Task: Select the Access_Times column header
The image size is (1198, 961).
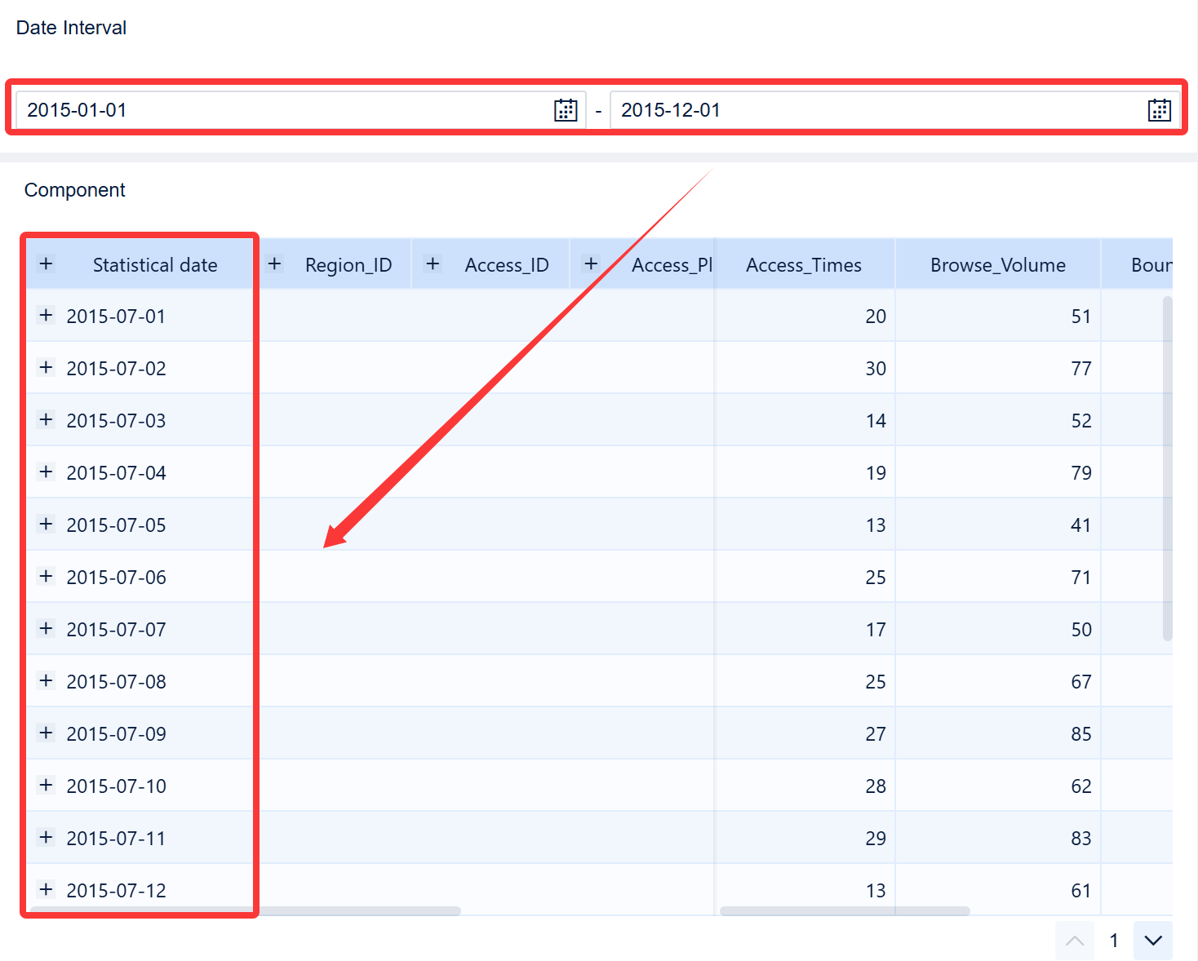Action: tap(804, 263)
